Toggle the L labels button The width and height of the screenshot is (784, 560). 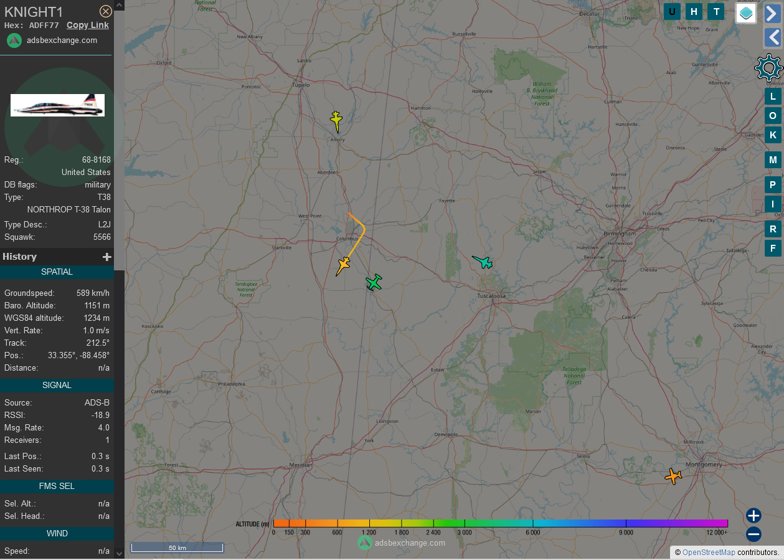[x=773, y=97]
